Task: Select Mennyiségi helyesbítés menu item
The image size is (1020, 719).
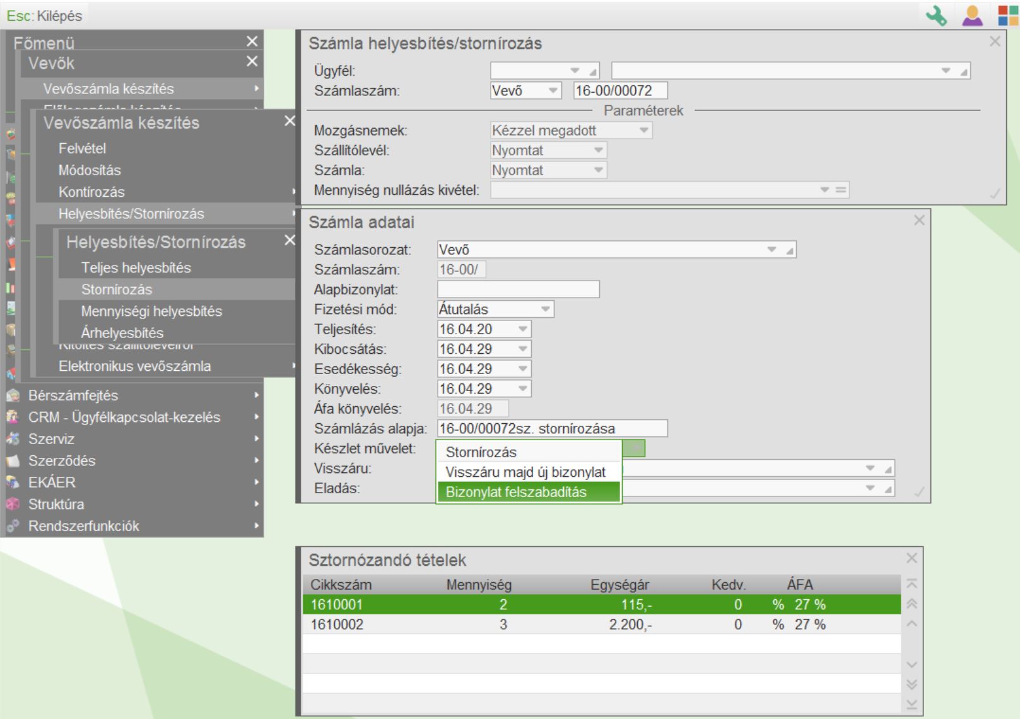Action: (151, 311)
